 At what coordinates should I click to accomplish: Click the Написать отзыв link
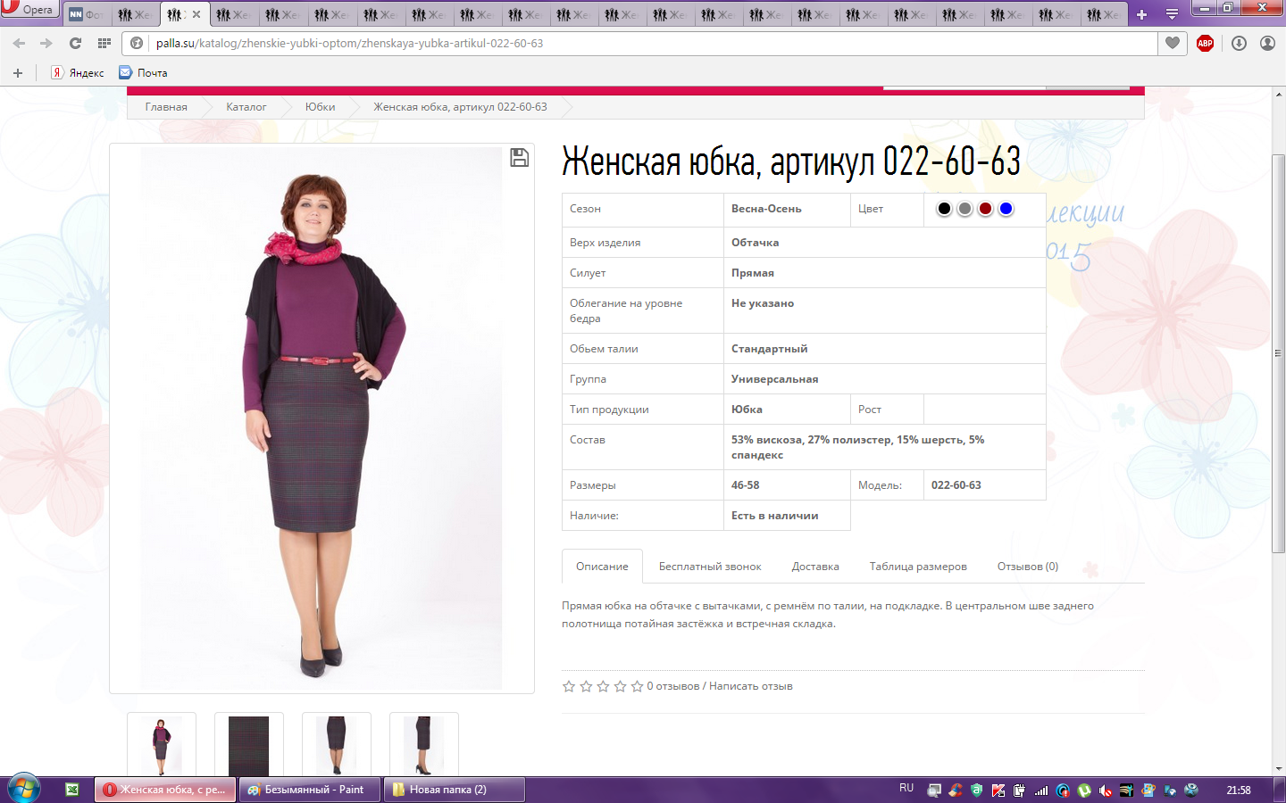tap(750, 686)
